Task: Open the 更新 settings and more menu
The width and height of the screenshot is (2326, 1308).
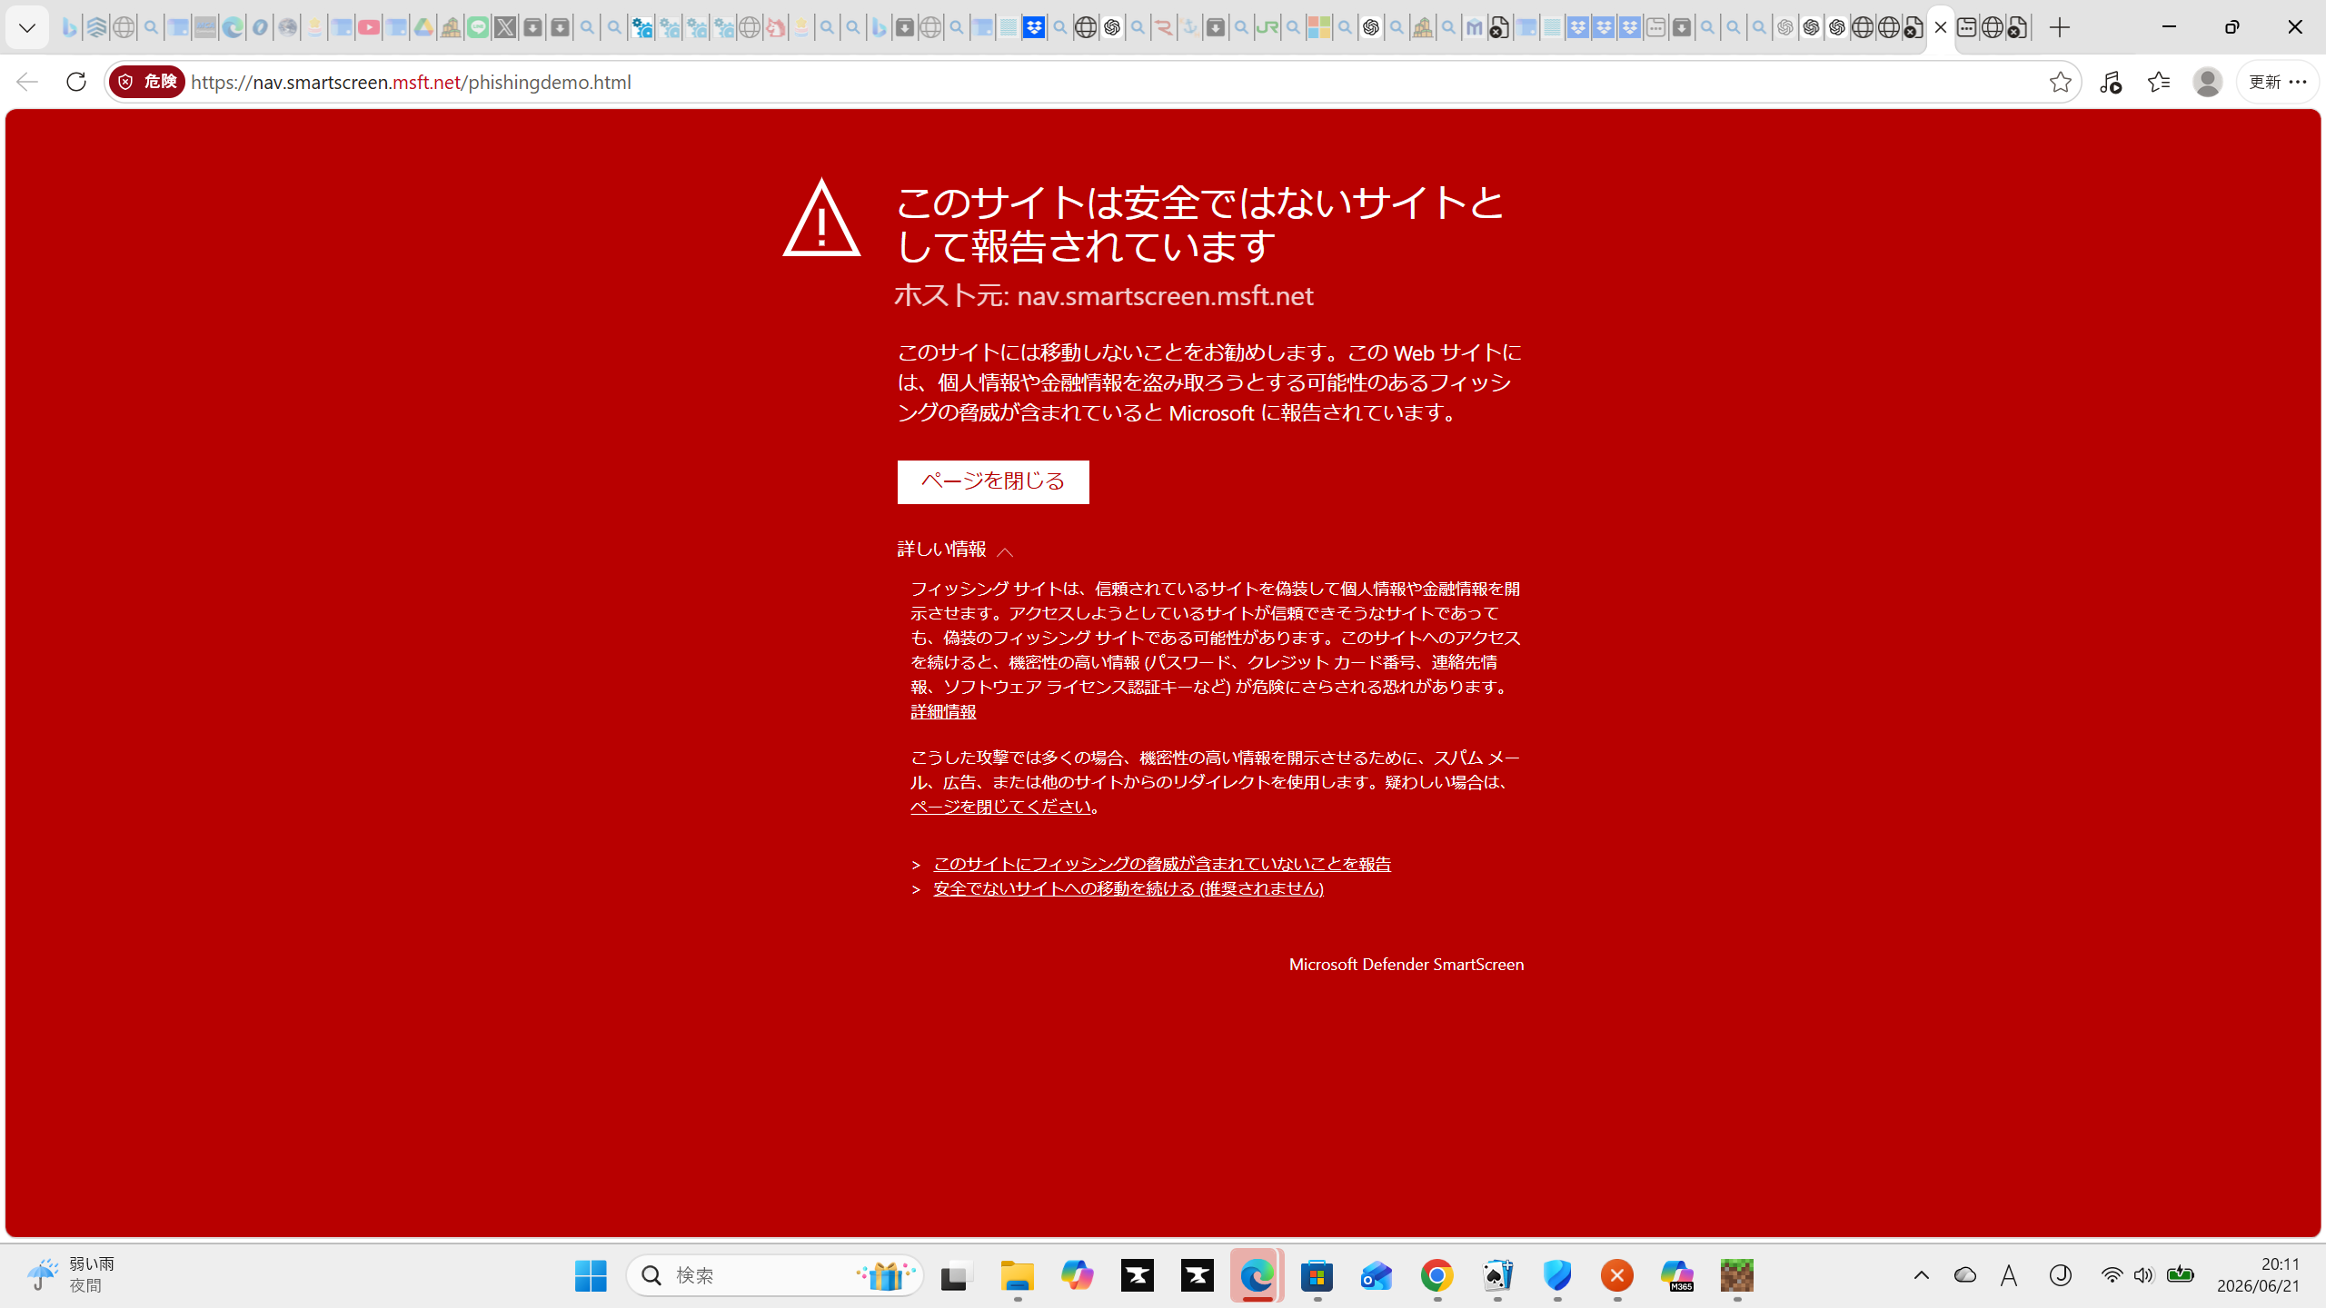Action: click(x=2277, y=82)
